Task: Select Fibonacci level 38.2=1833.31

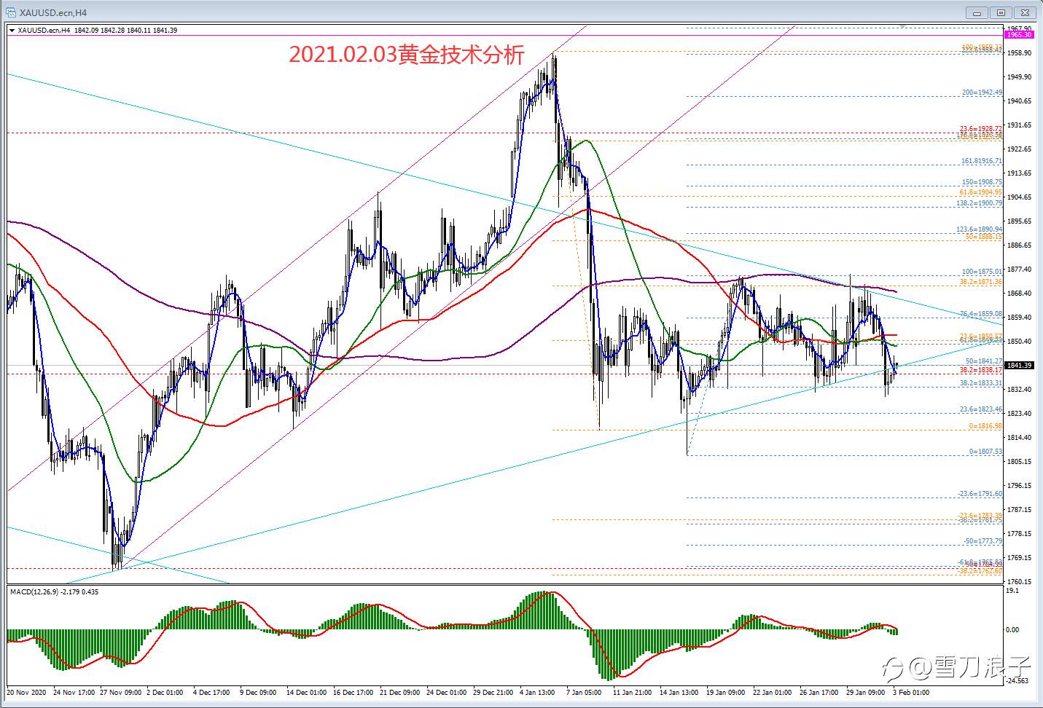Action: click(x=981, y=382)
